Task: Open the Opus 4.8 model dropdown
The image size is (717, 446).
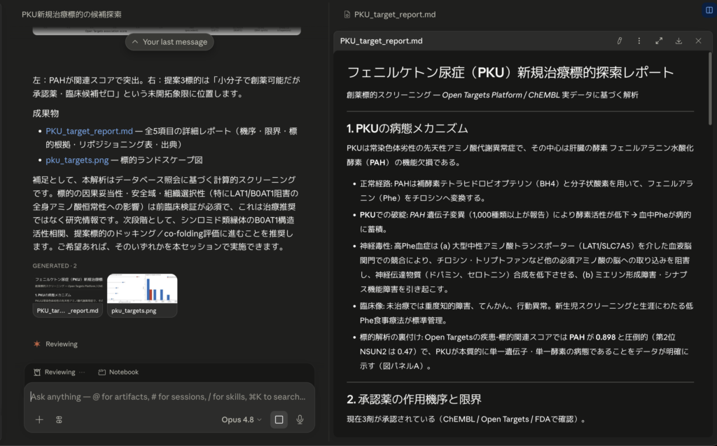Action: [x=242, y=419]
